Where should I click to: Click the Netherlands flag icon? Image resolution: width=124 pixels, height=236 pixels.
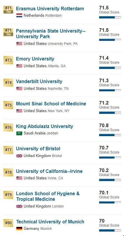19,15
